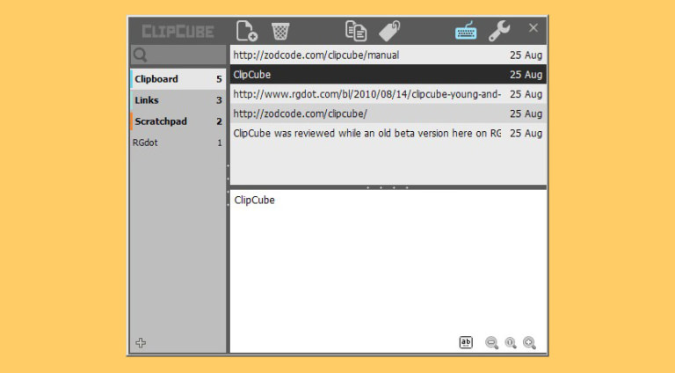Select the RGdot category

click(x=178, y=143)
